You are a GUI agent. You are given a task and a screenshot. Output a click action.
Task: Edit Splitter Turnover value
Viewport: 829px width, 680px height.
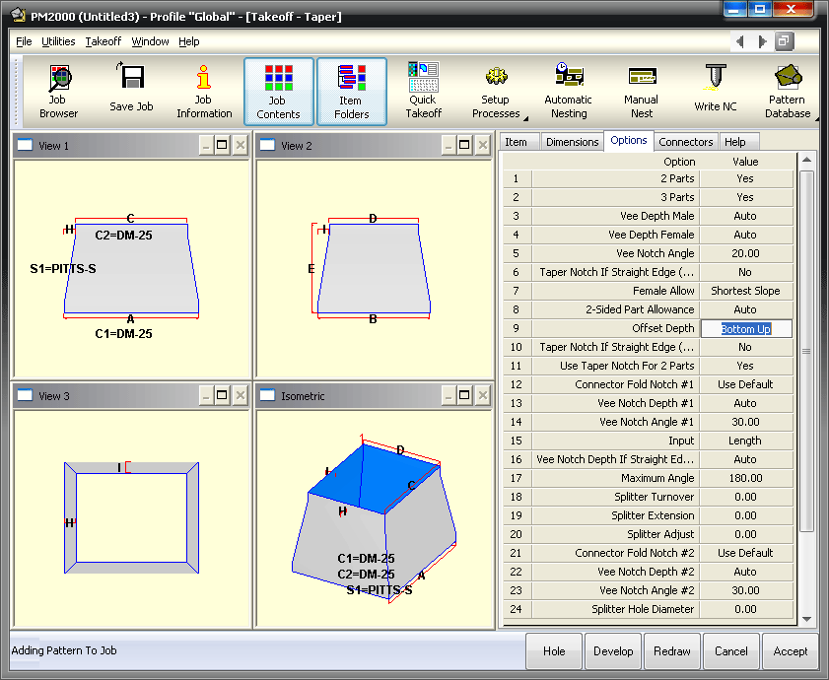[x=746, y=497]
